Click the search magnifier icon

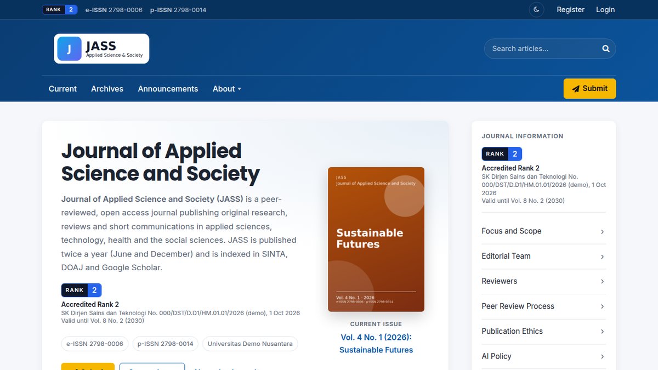point(606,49)
